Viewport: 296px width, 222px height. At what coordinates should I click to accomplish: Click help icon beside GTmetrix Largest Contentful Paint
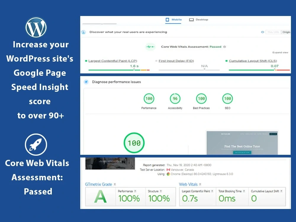(x=212, y=191)
